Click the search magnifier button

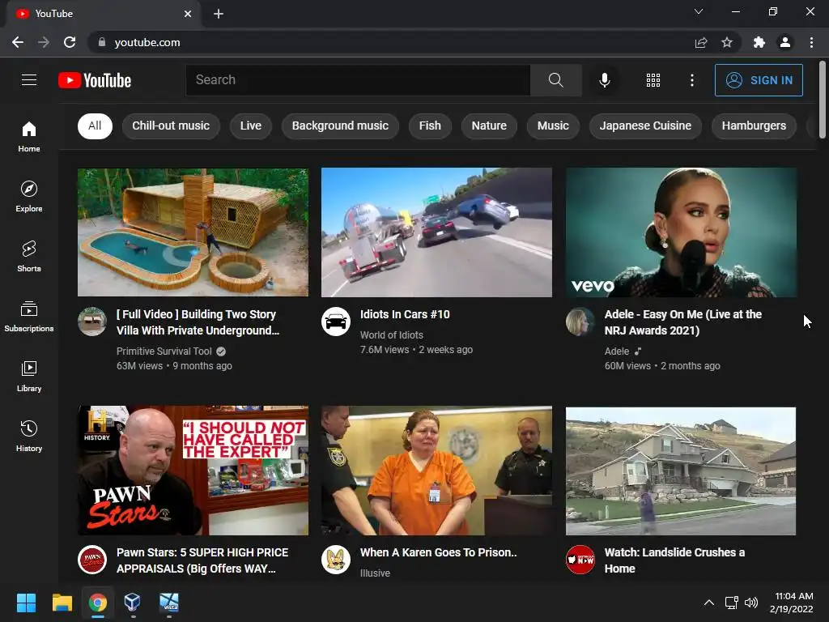pyautogui.click(x=555, y=80)
